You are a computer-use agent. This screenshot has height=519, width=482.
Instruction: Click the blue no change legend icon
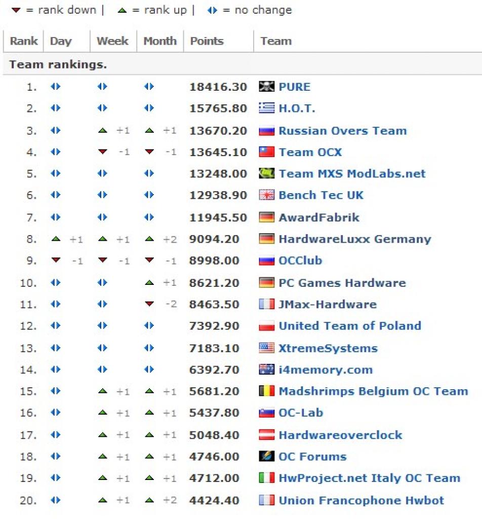[212, 10]
